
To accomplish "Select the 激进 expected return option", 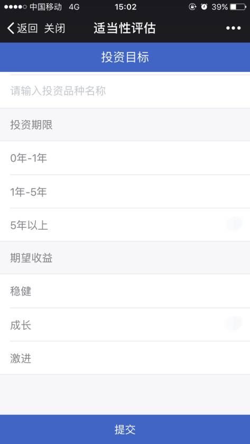I will [x=125, y=358].
